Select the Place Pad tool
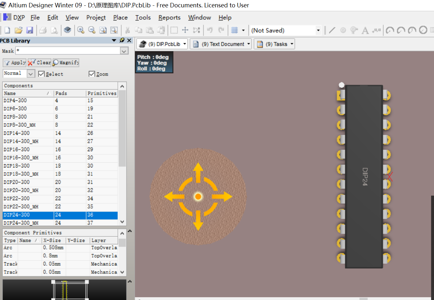 [343, 30]
